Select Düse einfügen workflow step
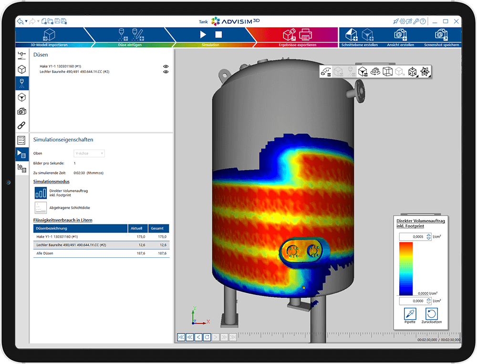Image resolution: width=477 pixels, height=364 pixels. coord(130,45)
